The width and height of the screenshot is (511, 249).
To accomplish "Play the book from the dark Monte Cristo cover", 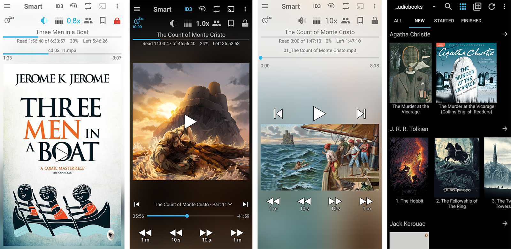I will point(191,122).
